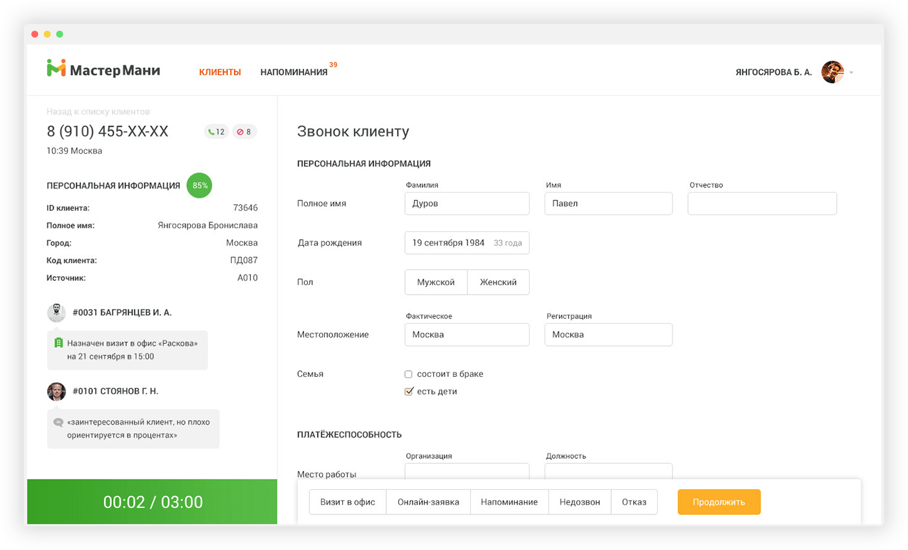Click the source value А010

pyautogui.click(x=247, y=278)
